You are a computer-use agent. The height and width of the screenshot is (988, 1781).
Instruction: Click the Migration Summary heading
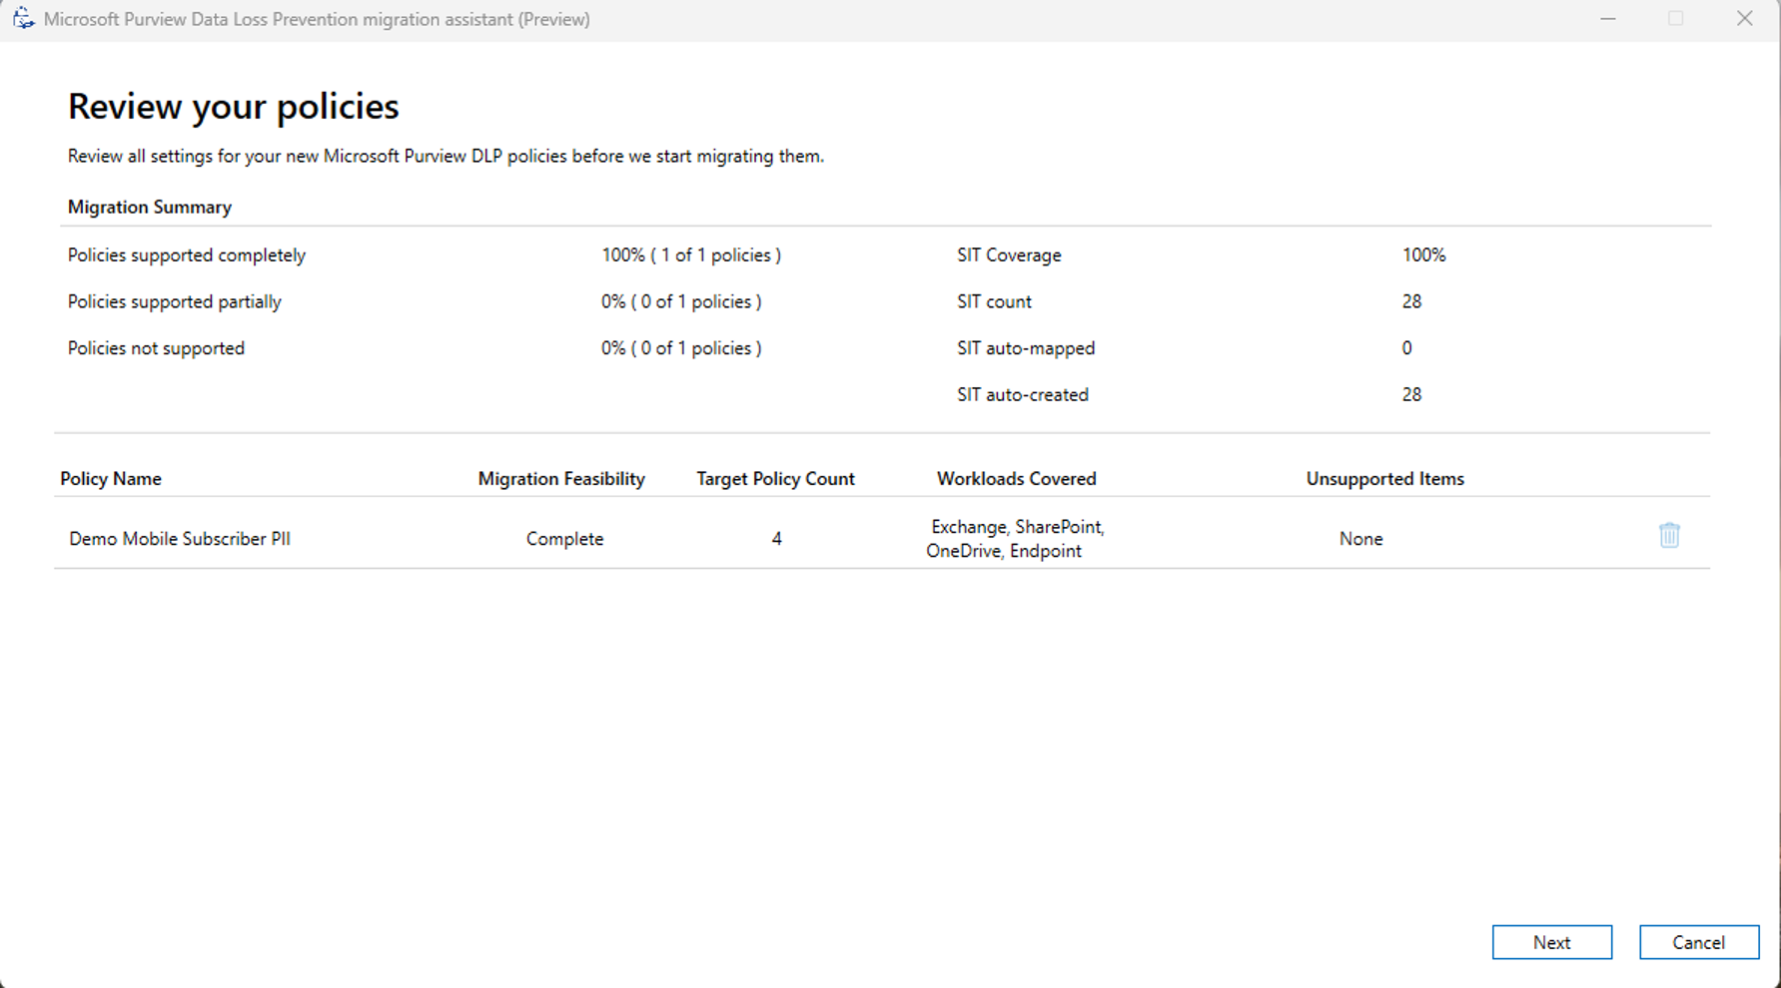(x=149, y=207)
